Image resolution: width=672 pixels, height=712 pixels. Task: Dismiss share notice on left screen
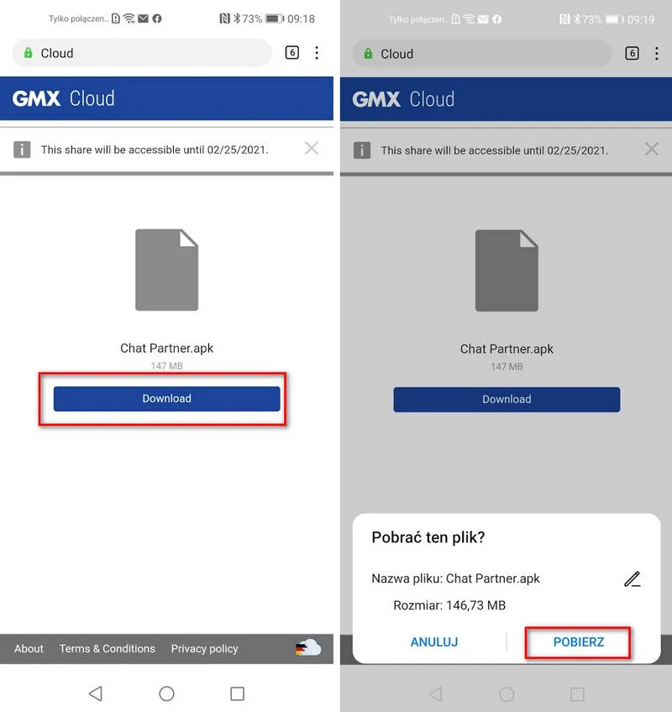pos(312,149)
